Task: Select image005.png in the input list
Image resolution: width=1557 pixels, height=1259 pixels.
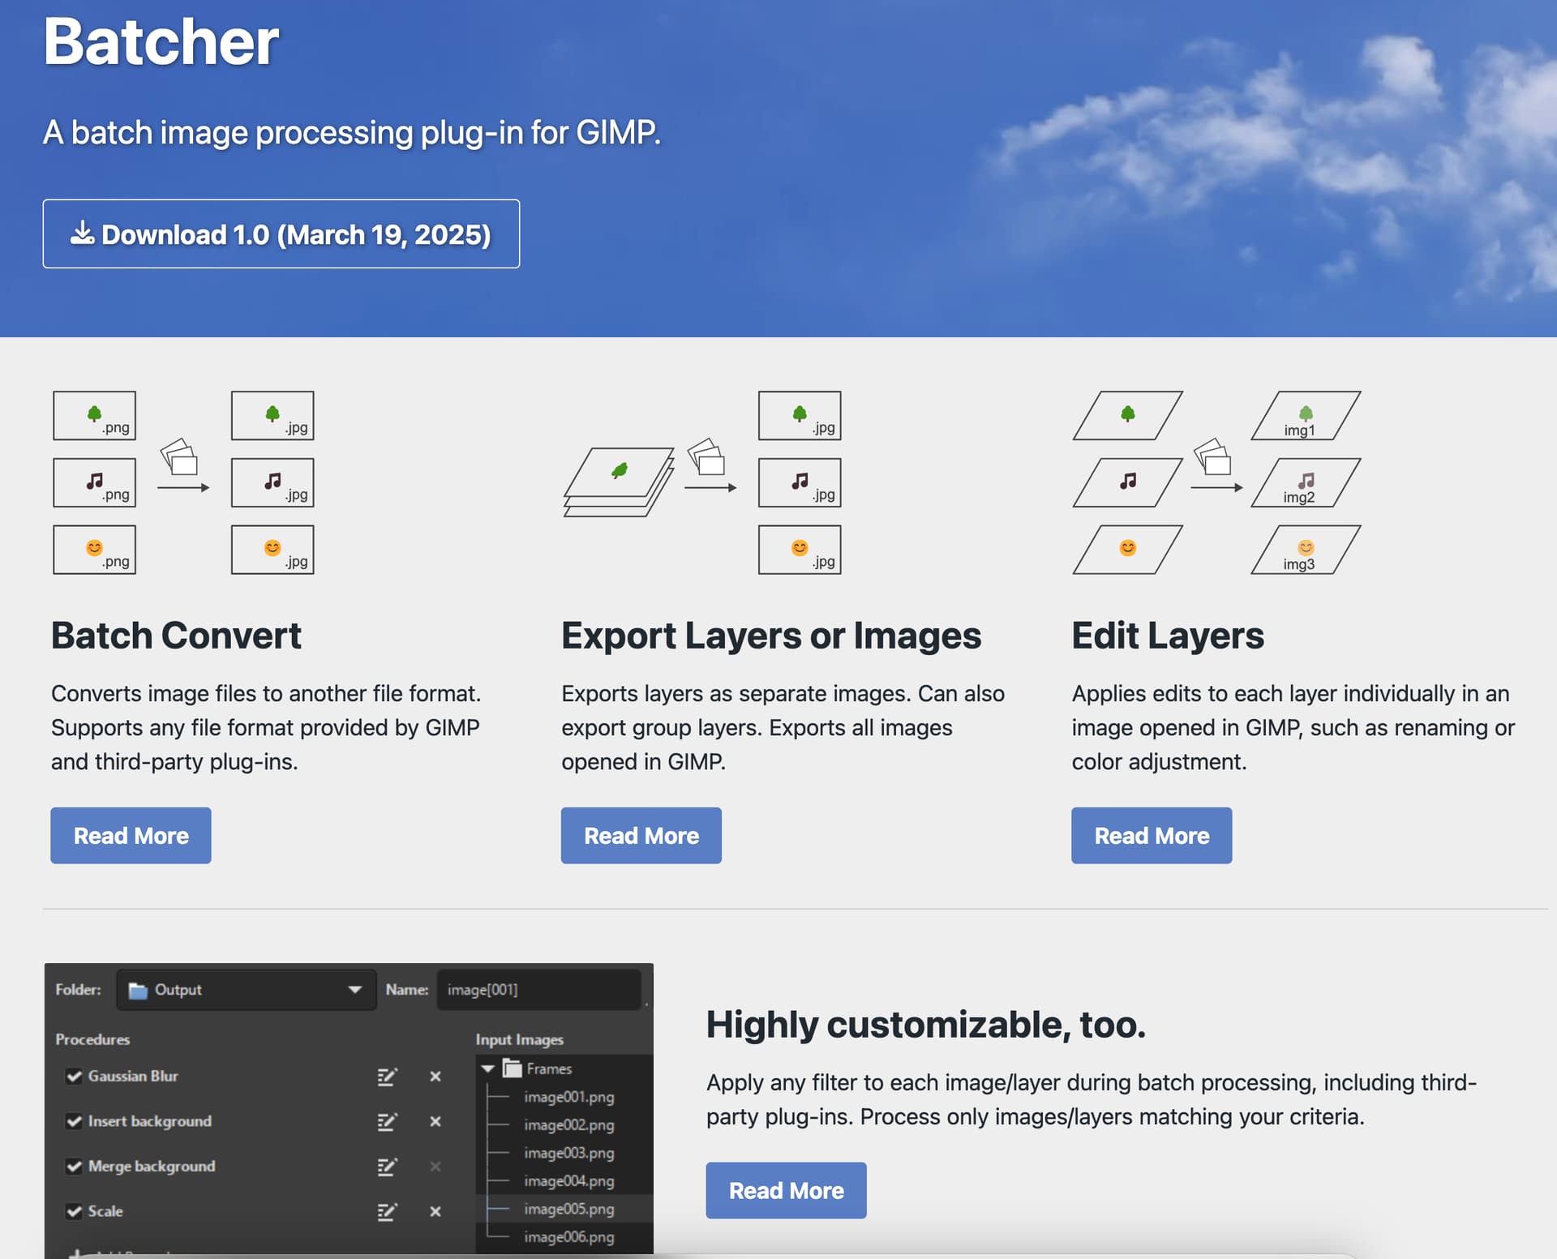Action: click(x=568, y=1210)
